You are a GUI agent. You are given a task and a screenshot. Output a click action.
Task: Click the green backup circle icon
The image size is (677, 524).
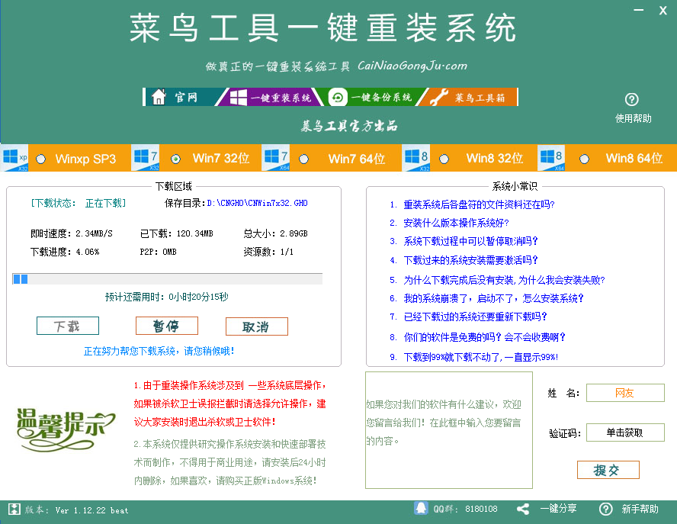[x=338, y=97]
